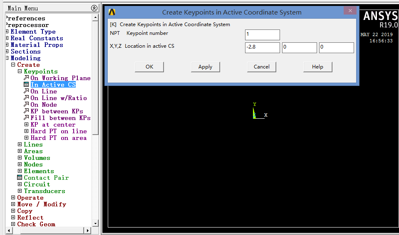Expand the Material Props node
This screenshot has width=399, height=235.
(x=7, y=45)
